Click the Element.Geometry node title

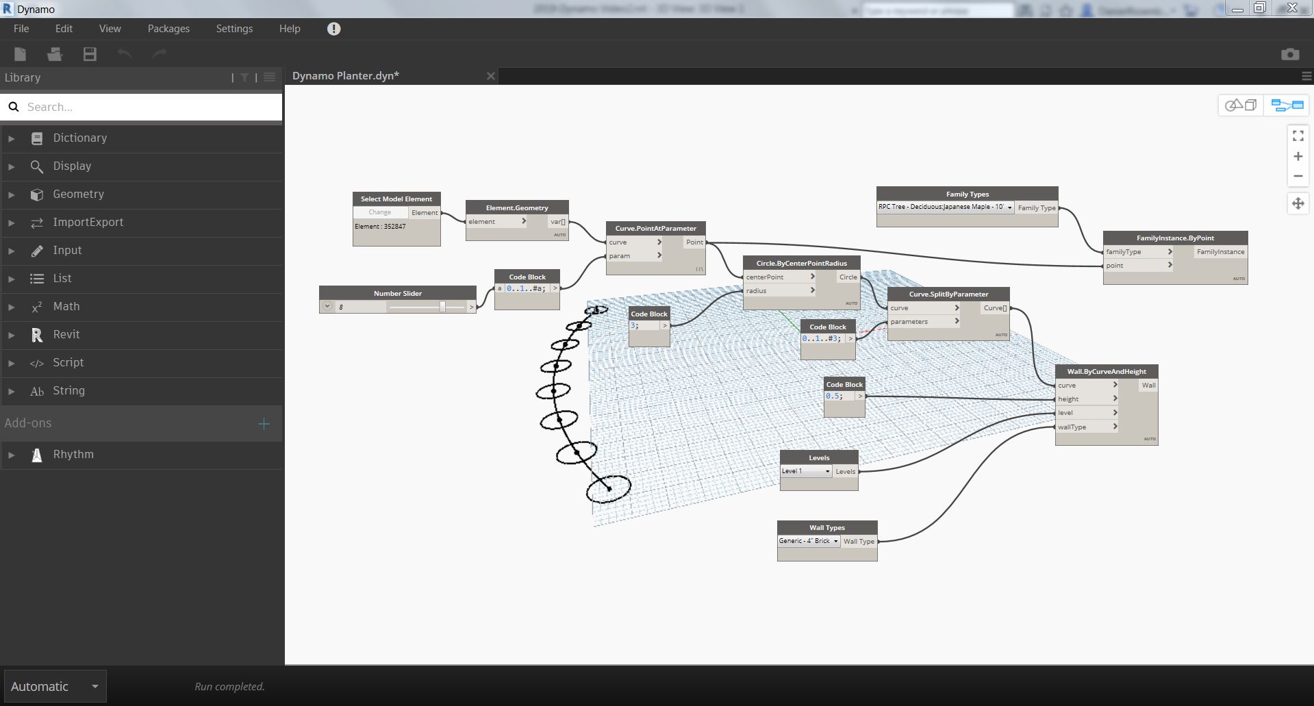[517, 207]
